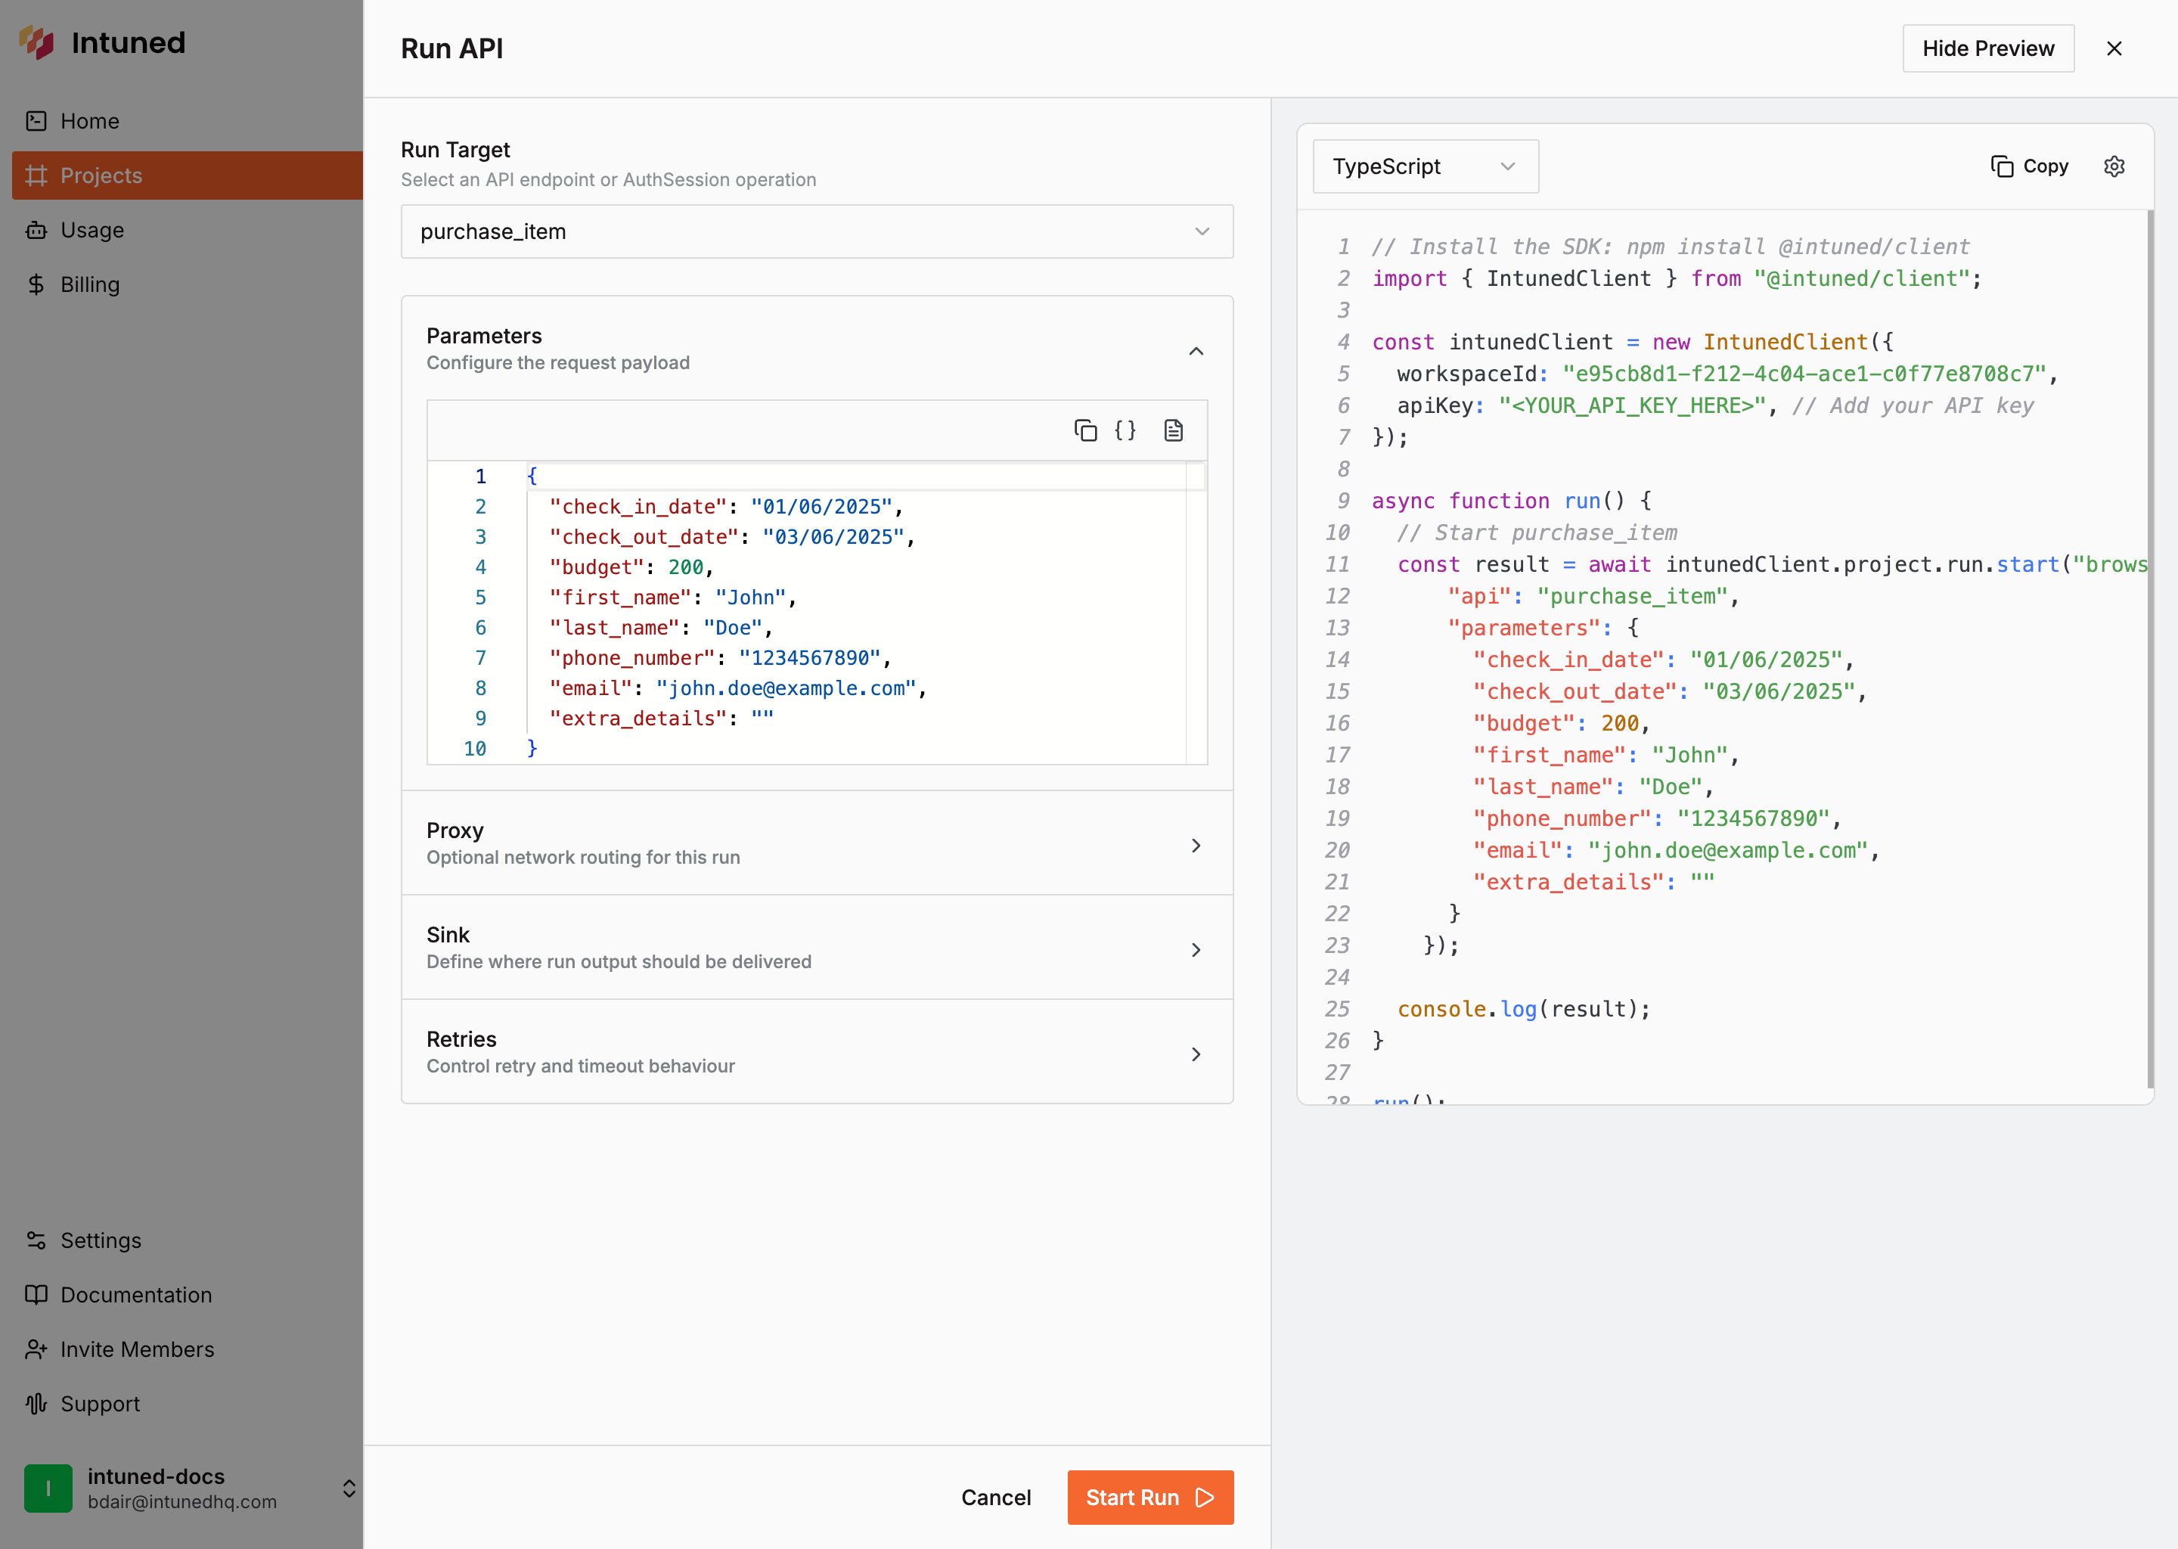Click the async function run() line
The height and width of the screenshot is (1549, 2178).
1512,501
